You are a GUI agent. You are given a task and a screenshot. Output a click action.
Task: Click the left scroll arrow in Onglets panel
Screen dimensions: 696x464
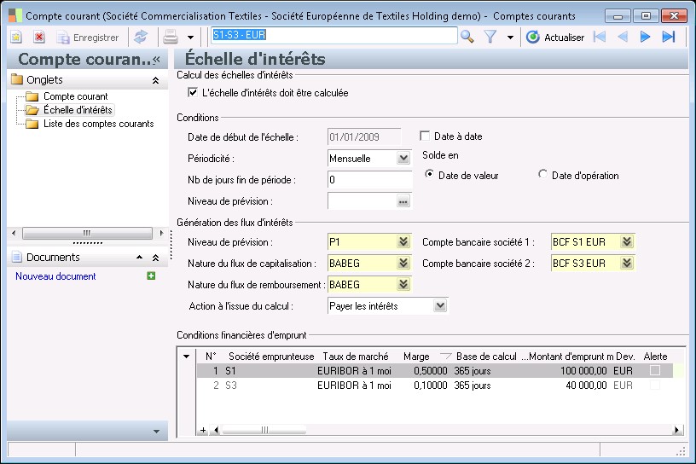14,233
